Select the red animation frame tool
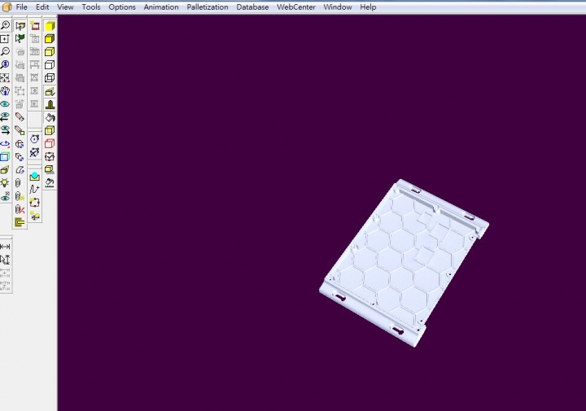This screenshot has height=411, width=586. [x=34, y=25]
